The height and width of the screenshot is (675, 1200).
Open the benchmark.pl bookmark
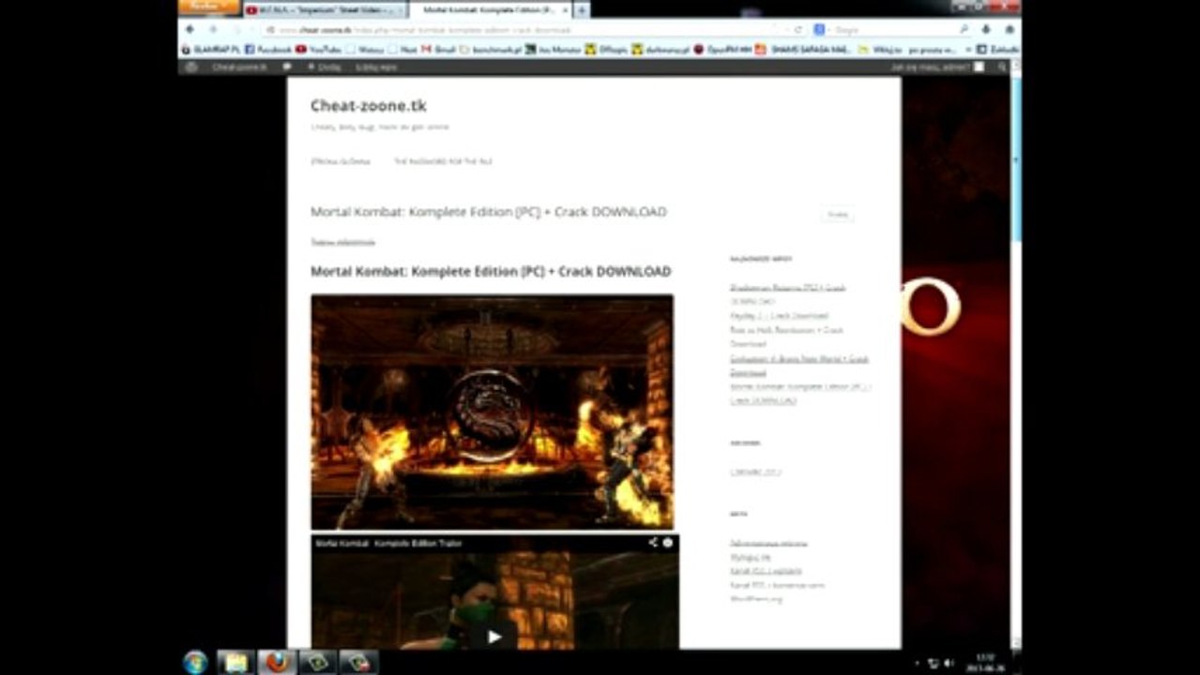point(489,49)
